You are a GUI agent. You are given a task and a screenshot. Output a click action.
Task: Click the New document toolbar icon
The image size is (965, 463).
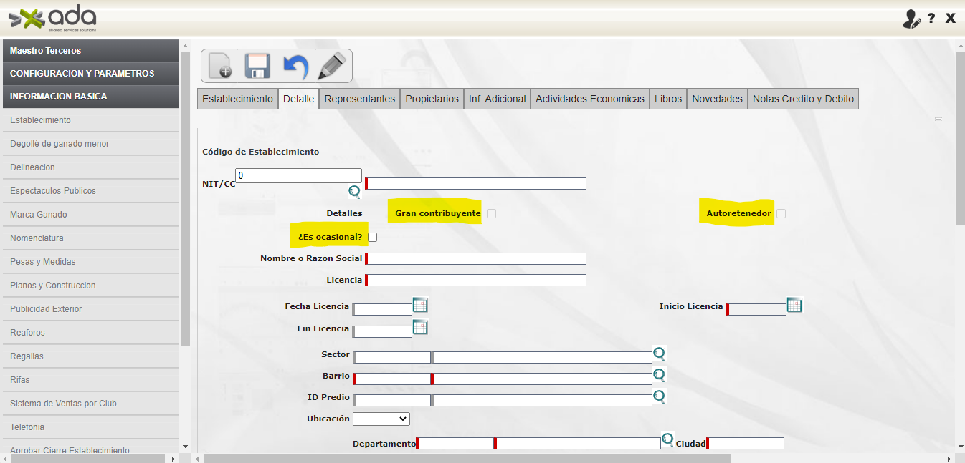click(220, 66)
